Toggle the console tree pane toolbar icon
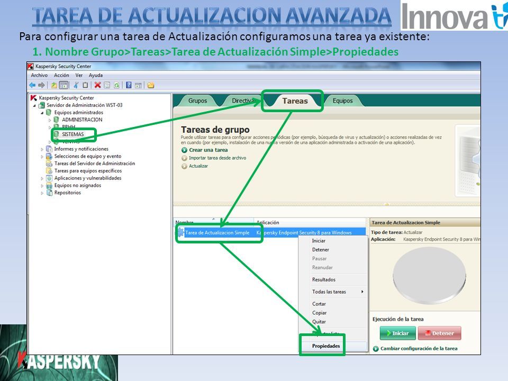 [64, 85]
